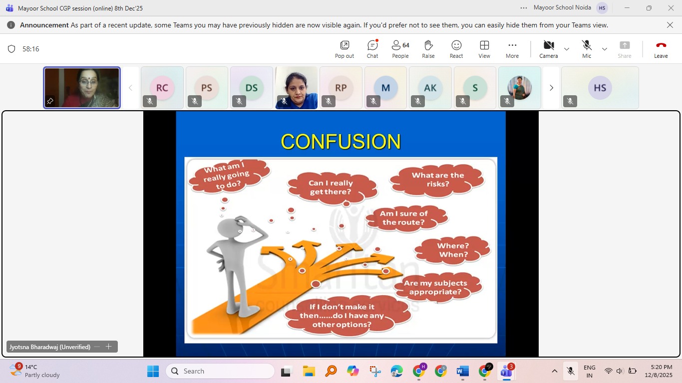Image resolution: width=682 pixels, height=383 pixels.
Task: Open the ellipsis menu beside Mayoor School Noida
Action: tap(523, 7)
